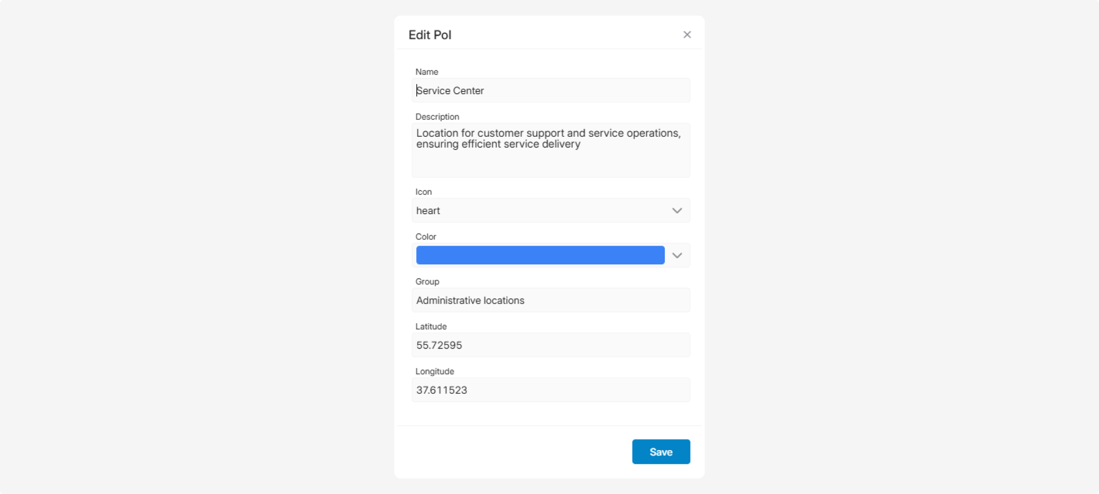The width and height of the screenshot is (1099, 494).
Task: Click the Longitude field showing 37.611523
Action: click(550, 390)
